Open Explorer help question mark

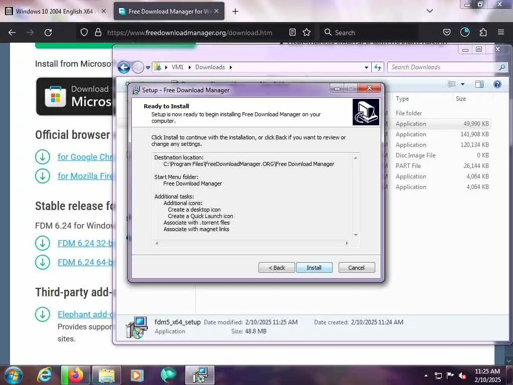(x=497, y=84)
